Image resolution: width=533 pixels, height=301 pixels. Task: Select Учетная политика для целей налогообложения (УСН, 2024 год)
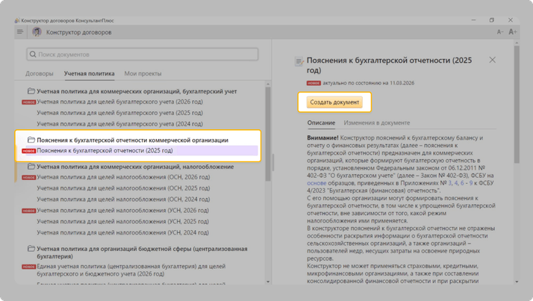(122, 232)
